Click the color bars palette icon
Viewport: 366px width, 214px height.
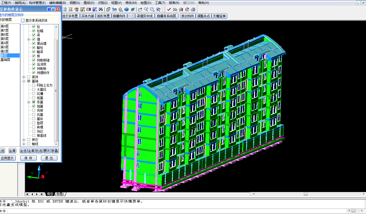(89, 9)
